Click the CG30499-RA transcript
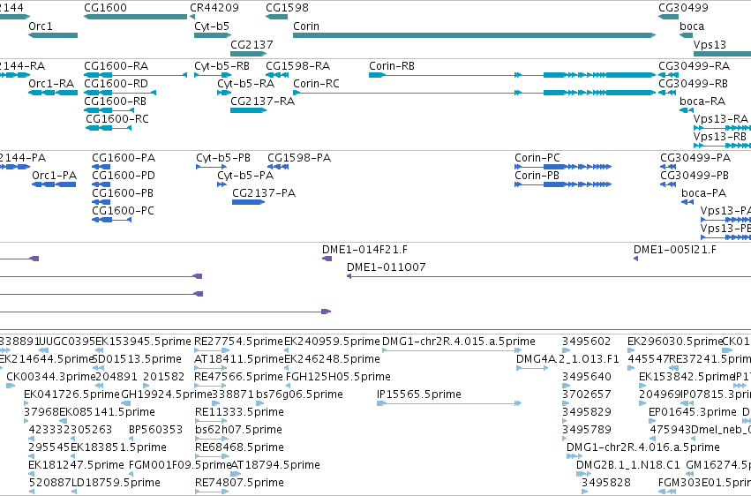Screen dimensions: 751x496 click(669, 75)
